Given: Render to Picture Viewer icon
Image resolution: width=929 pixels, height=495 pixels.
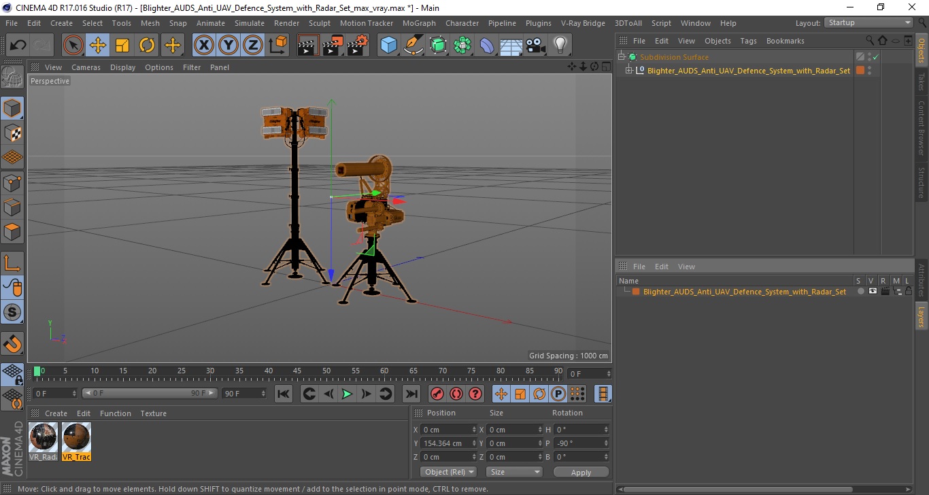Looking at the screenshot, I should tap(333, 46).
